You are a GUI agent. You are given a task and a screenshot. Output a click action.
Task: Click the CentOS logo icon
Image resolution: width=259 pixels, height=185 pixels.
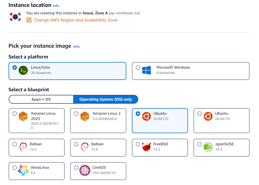click(x=85, y=170)
